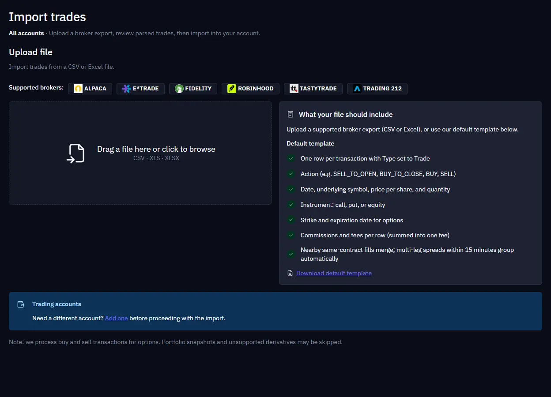The height and width of the screenshot is (397, 551).
Task: Click the 'Default template' subheading
Action: point(310,143)
